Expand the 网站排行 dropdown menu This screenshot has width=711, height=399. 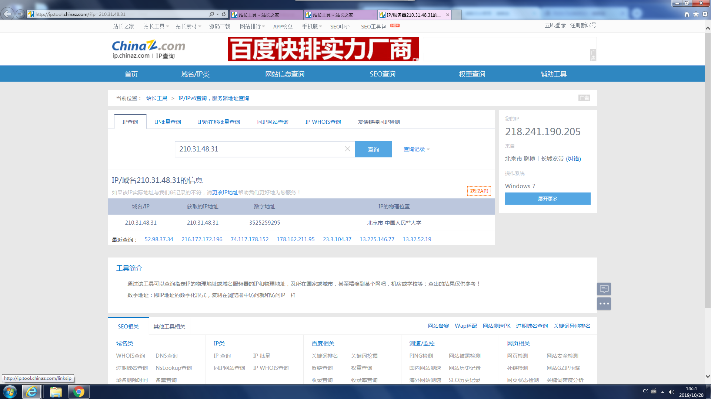pyautogui.click(x=252, y=26)
